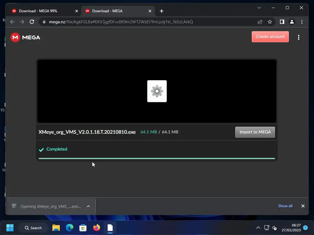
Task: Click the Create account button
Action: [270, 37]
